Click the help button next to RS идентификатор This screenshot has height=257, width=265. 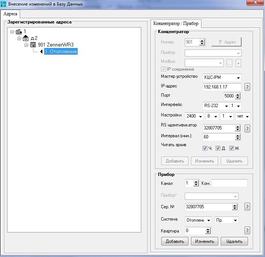pos(247,128)
